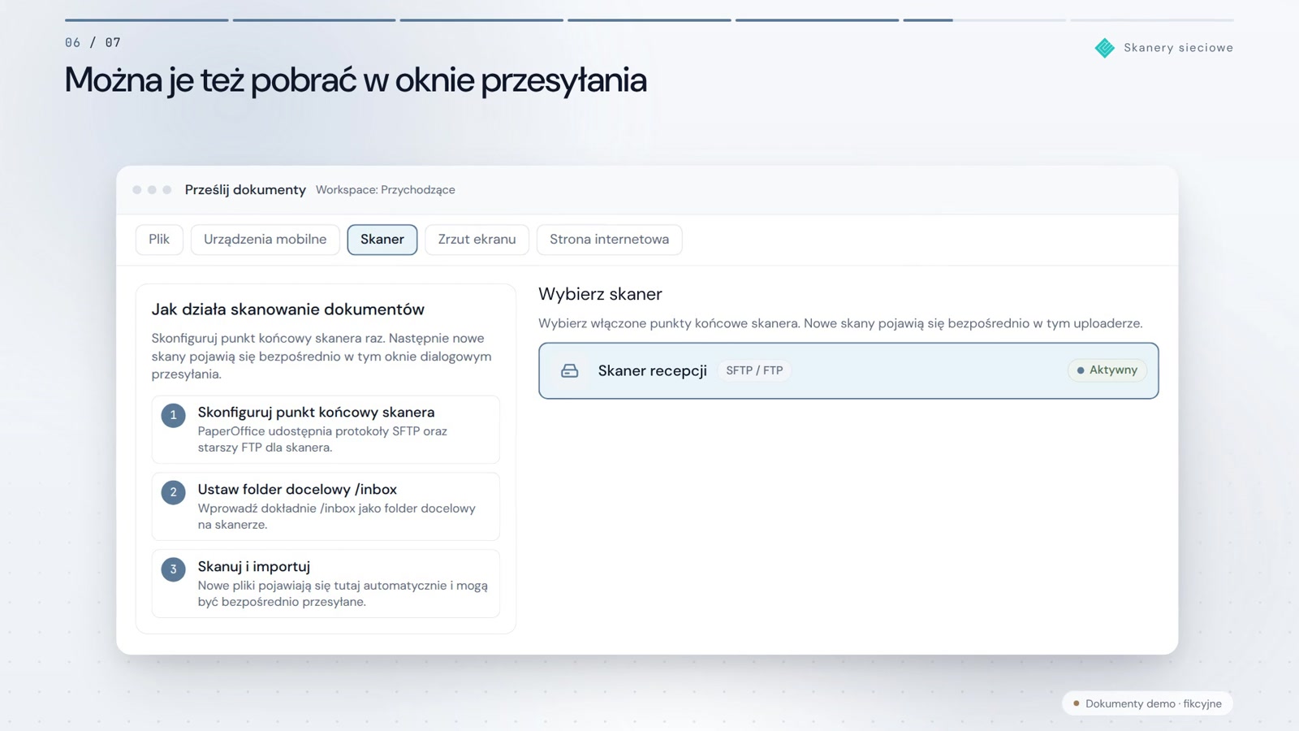Switch to Urządzenia mobilne tab
This screenshot has height=731, width=1299.
[x=265, y=240]
